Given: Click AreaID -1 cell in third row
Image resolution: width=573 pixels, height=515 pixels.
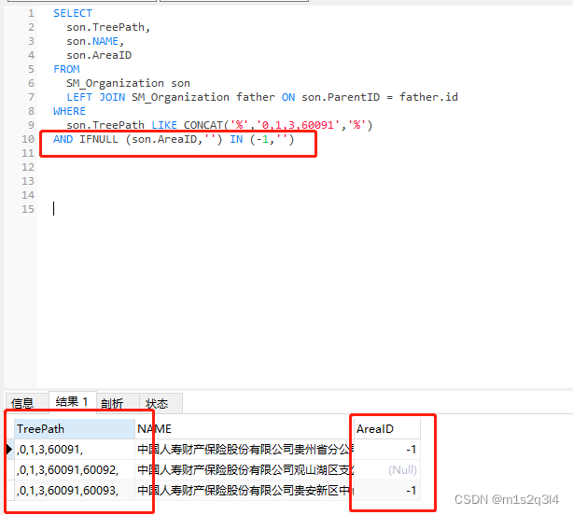Looking at the screenshot, I should click(387, 490).
